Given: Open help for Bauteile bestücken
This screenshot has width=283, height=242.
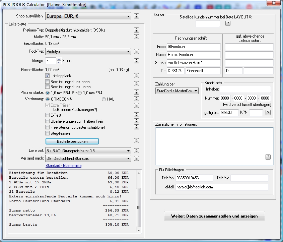Looking at the screenshot, I should tap(136, 141).
